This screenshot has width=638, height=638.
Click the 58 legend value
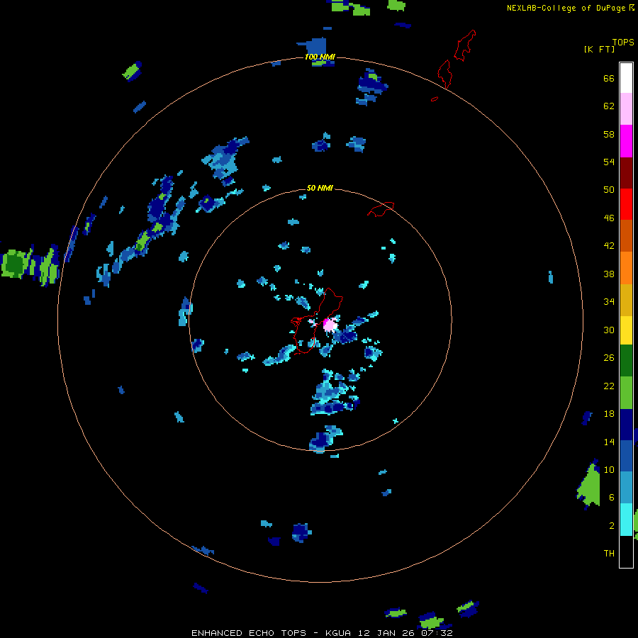(x=609, y=134)
